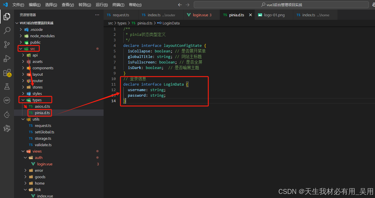
Task: Click the 资源管理器 panel title
Action: click(28, 15)
